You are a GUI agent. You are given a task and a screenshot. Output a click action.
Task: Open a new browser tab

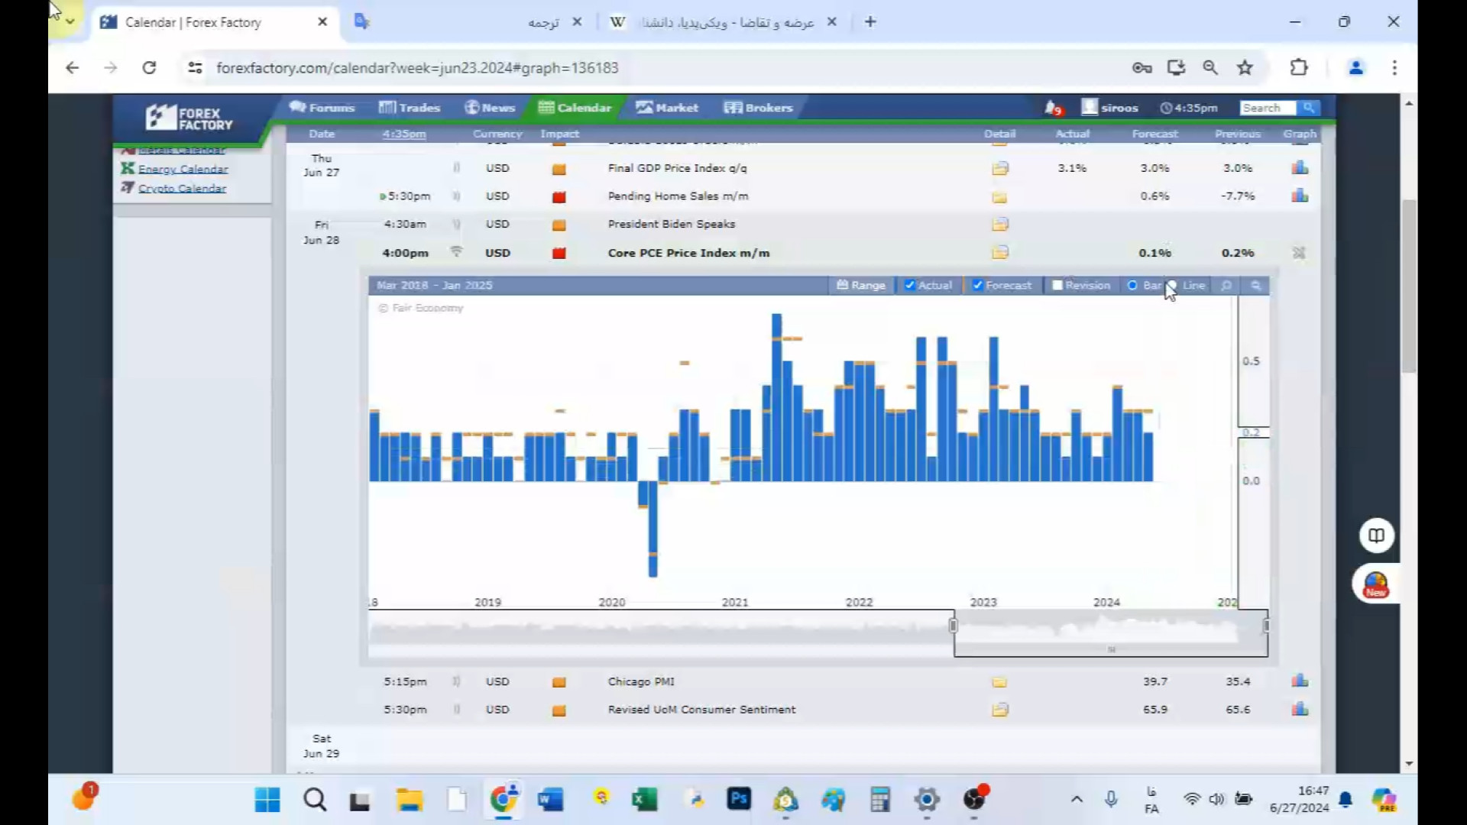(x=870, y=21)
